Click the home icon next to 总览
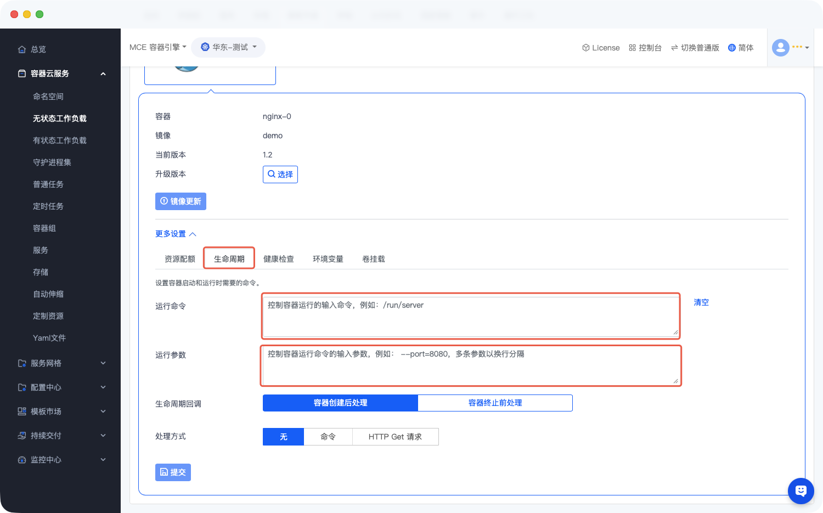This screenshot has width=823, height=513. pyautogui.click(x=22, y=49)
